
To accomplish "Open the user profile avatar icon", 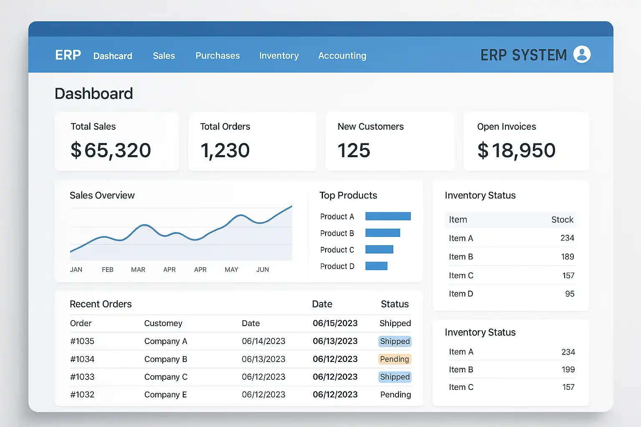I will coord(582,54).
